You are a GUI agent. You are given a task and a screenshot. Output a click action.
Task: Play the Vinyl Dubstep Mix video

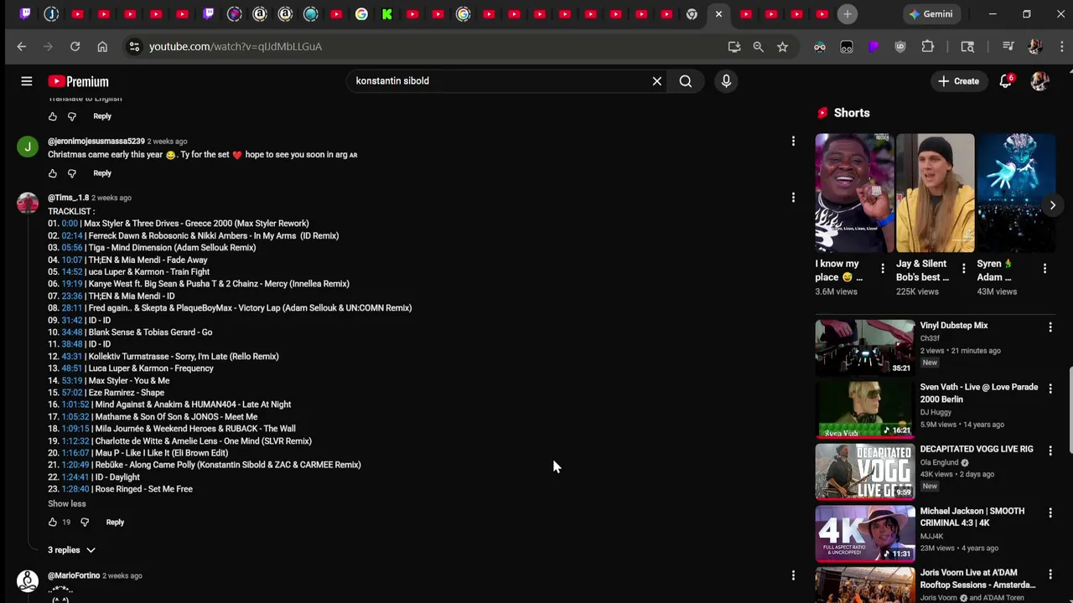(864, 347)
